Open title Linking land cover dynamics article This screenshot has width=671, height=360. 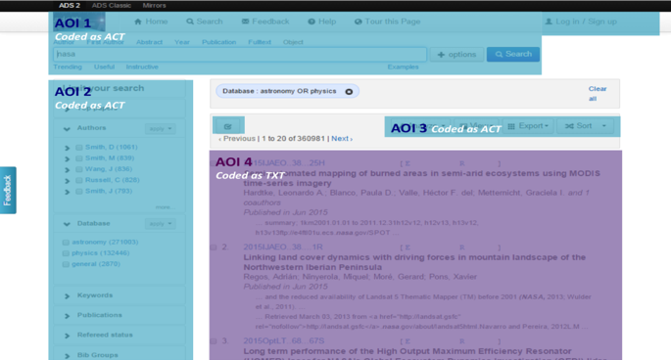coord(414,262)
